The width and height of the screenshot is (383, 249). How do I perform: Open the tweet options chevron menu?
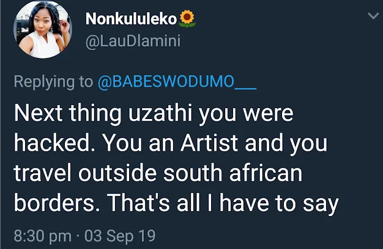click(373, 16)
